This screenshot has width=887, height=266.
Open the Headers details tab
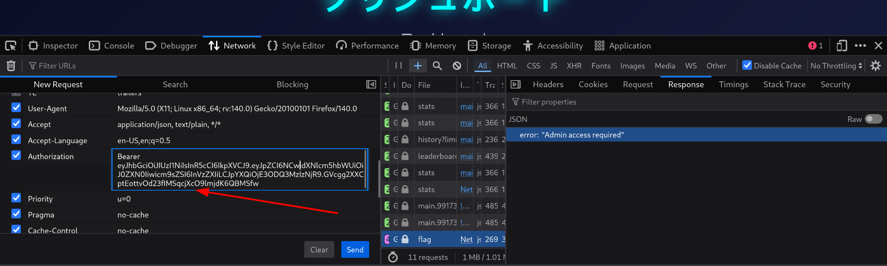548,85
